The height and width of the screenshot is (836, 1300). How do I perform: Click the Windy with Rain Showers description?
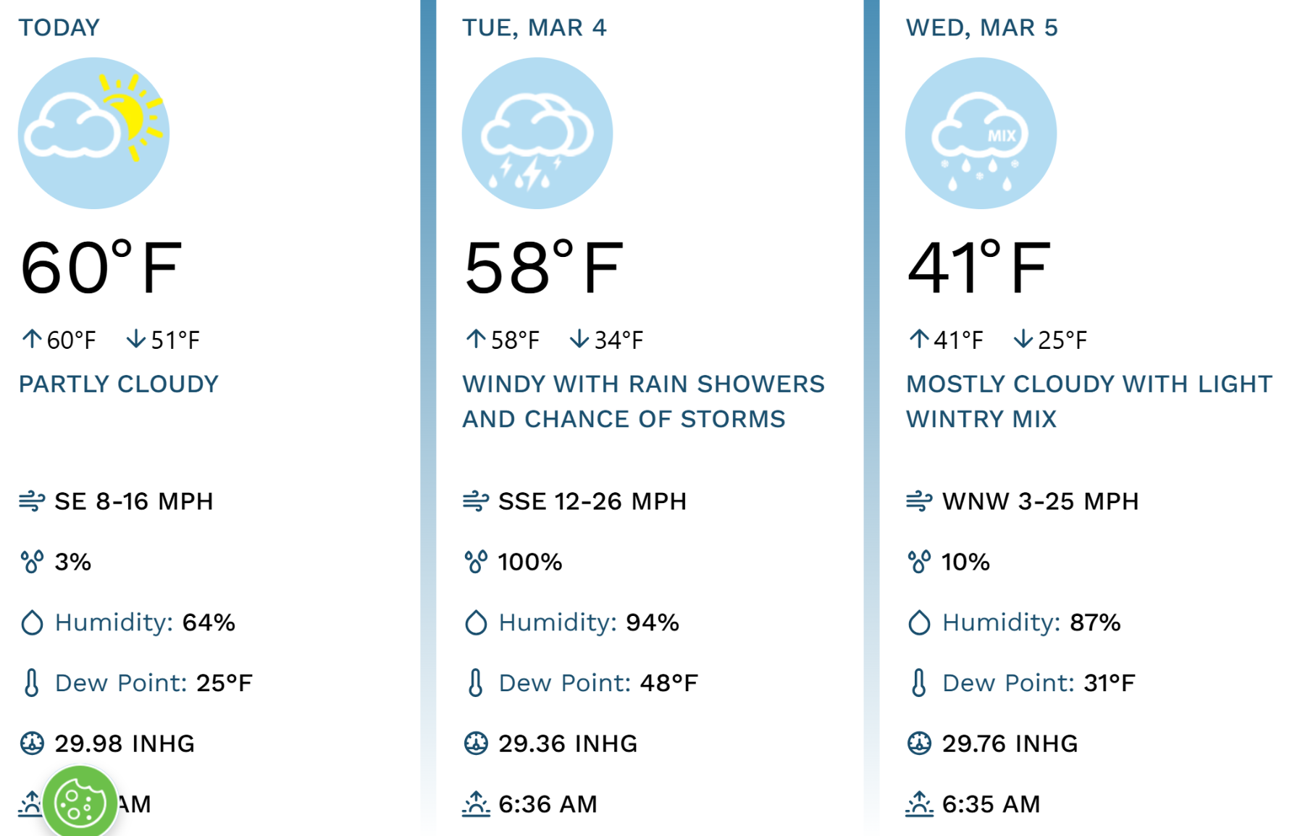(643, 401)
